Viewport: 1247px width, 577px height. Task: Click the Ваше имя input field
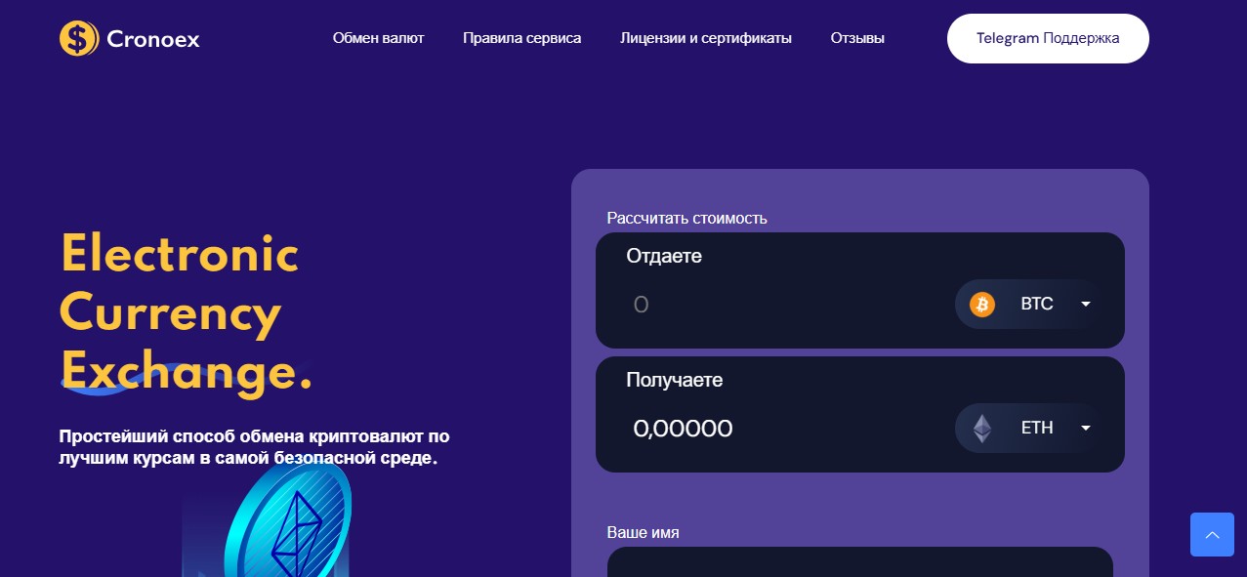click(859, 564)
